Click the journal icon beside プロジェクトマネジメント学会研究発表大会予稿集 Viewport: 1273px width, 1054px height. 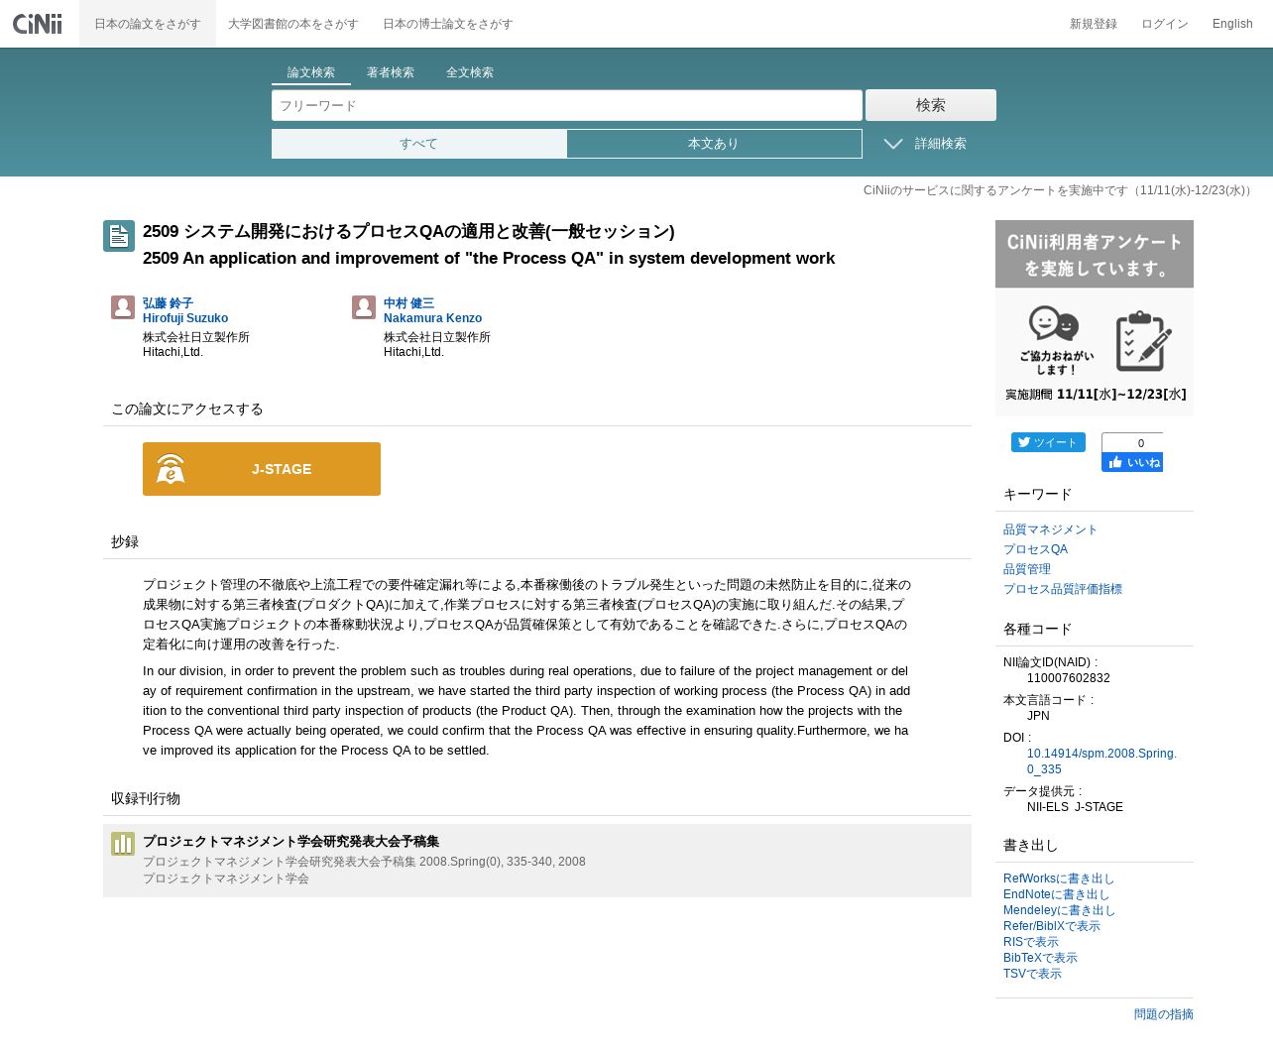[123, 844]
